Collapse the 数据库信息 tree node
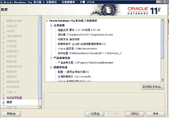169x118 pixels. [x=51, y=68]
